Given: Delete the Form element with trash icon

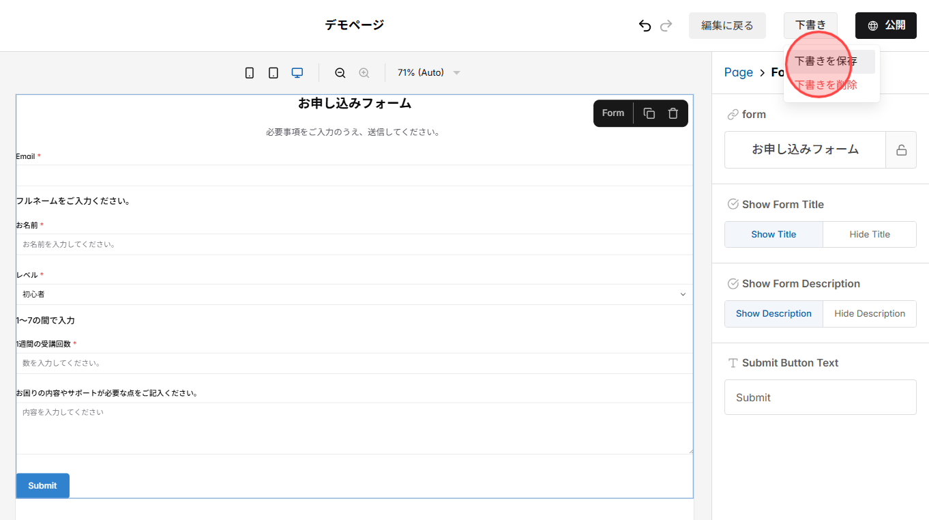Looking at the screenshot, I should [673, 113].
